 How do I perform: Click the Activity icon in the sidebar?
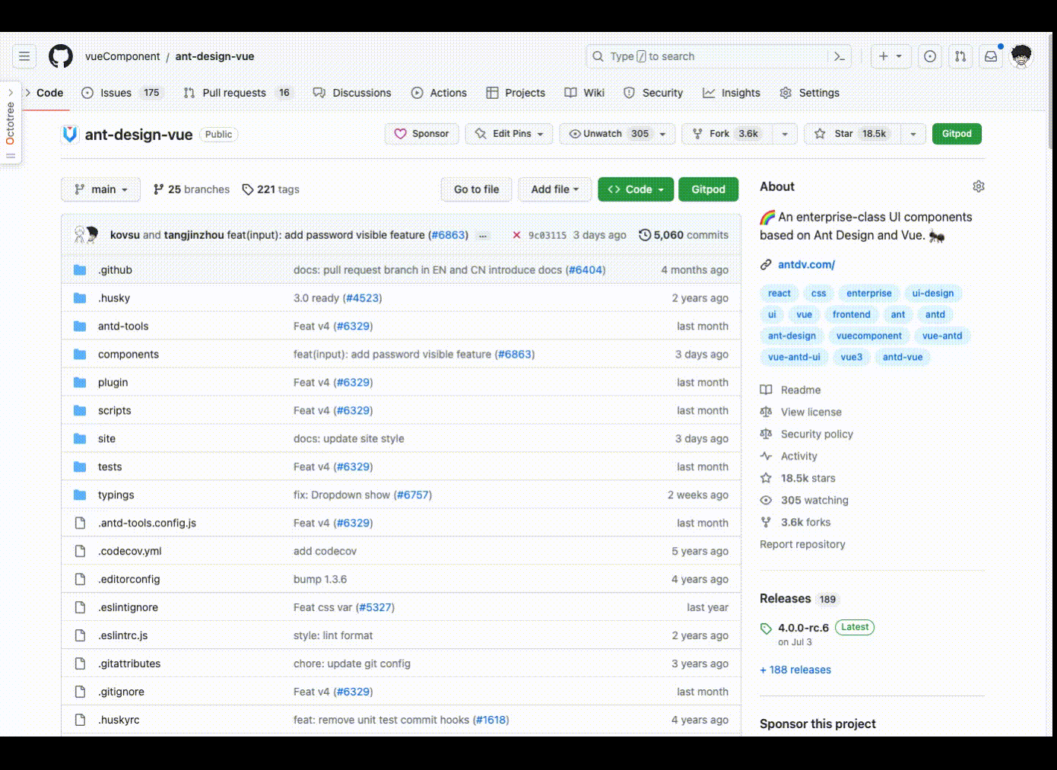coord(766,456)
